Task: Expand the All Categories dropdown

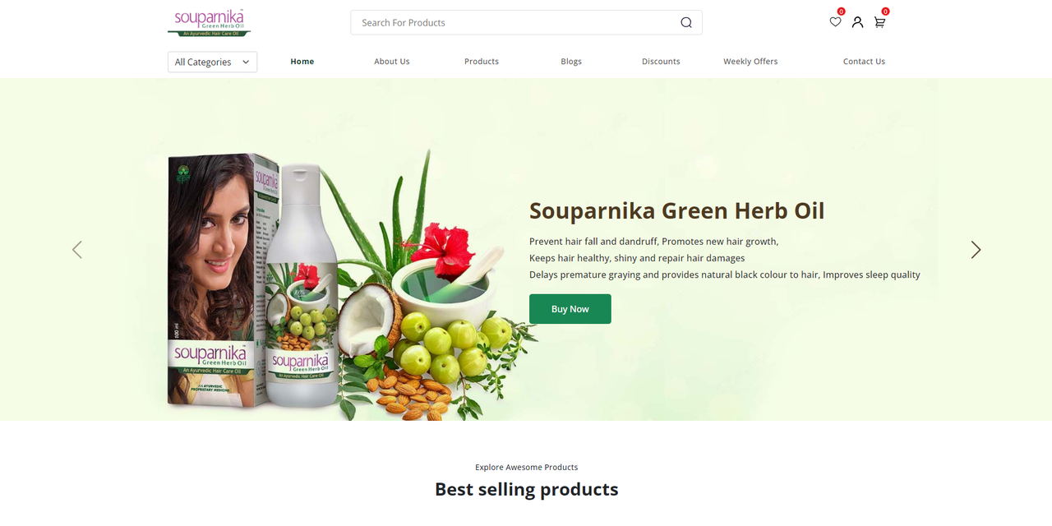Action: tap(212, 62)
